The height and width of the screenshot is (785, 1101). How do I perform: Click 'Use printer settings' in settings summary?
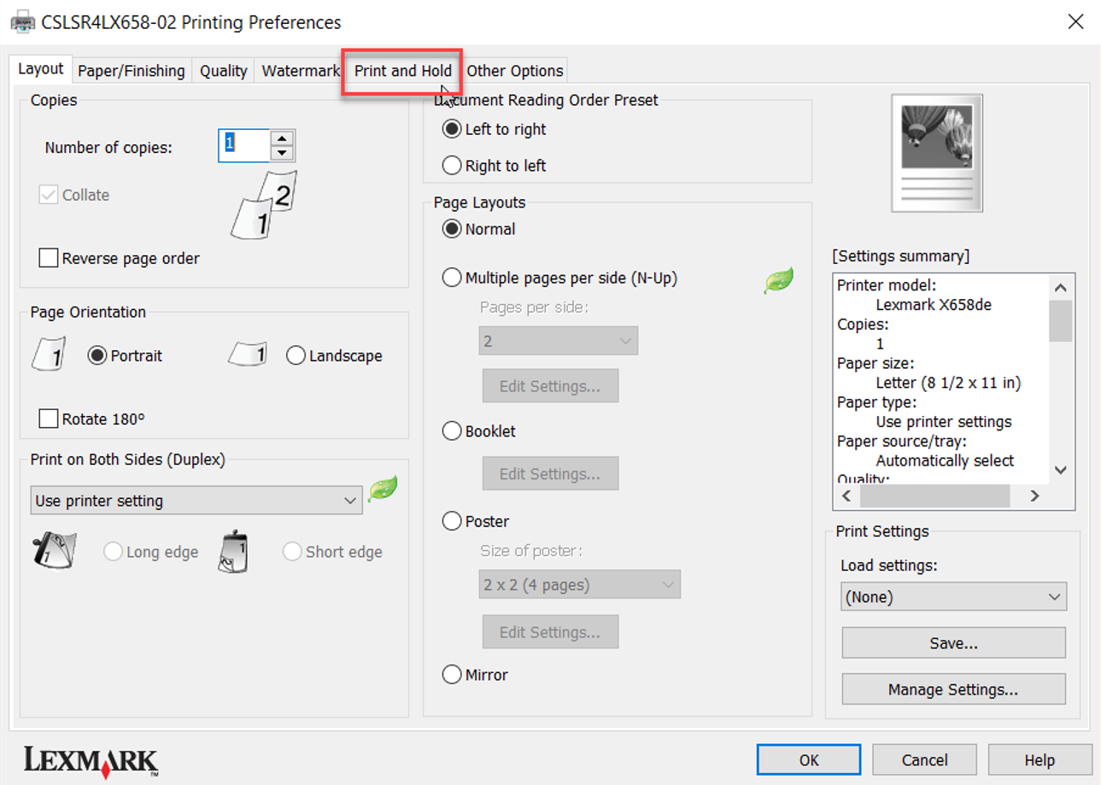(x=943, y=422)
